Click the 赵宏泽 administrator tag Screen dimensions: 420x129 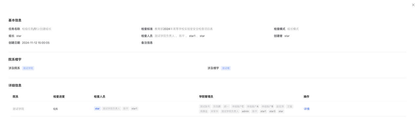tap(280, 106)
